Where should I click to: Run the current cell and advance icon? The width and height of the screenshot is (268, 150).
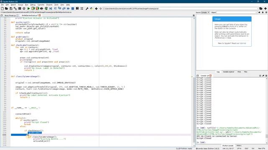[x=37, y=8]
